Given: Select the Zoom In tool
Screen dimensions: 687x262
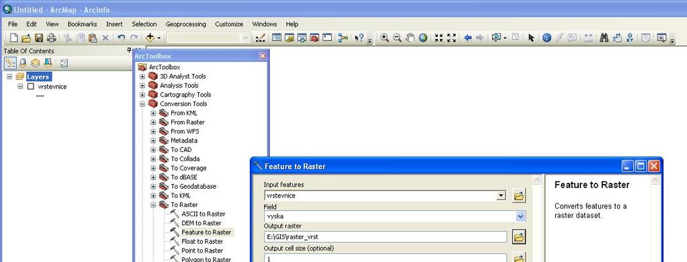Looking at the screenshot, I should 384,38.
